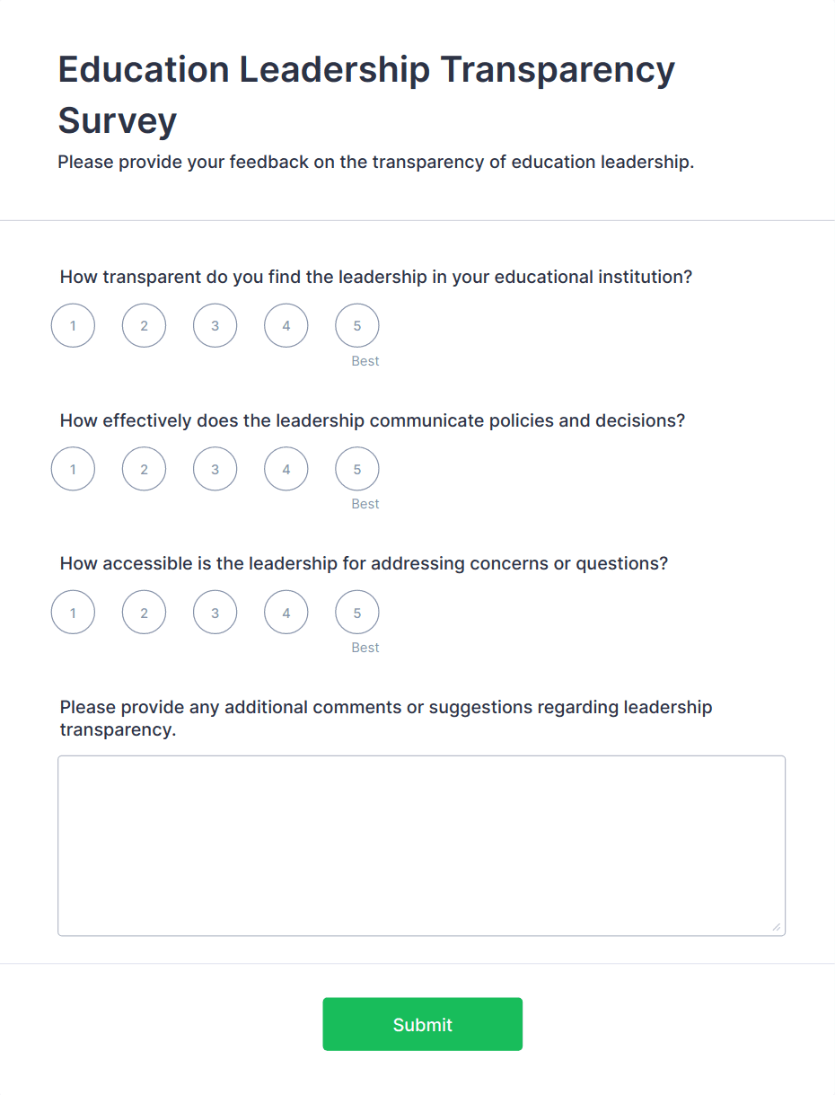Rate leadership transparency as 2
This screenshot has height=1095, width=835.
144,325
